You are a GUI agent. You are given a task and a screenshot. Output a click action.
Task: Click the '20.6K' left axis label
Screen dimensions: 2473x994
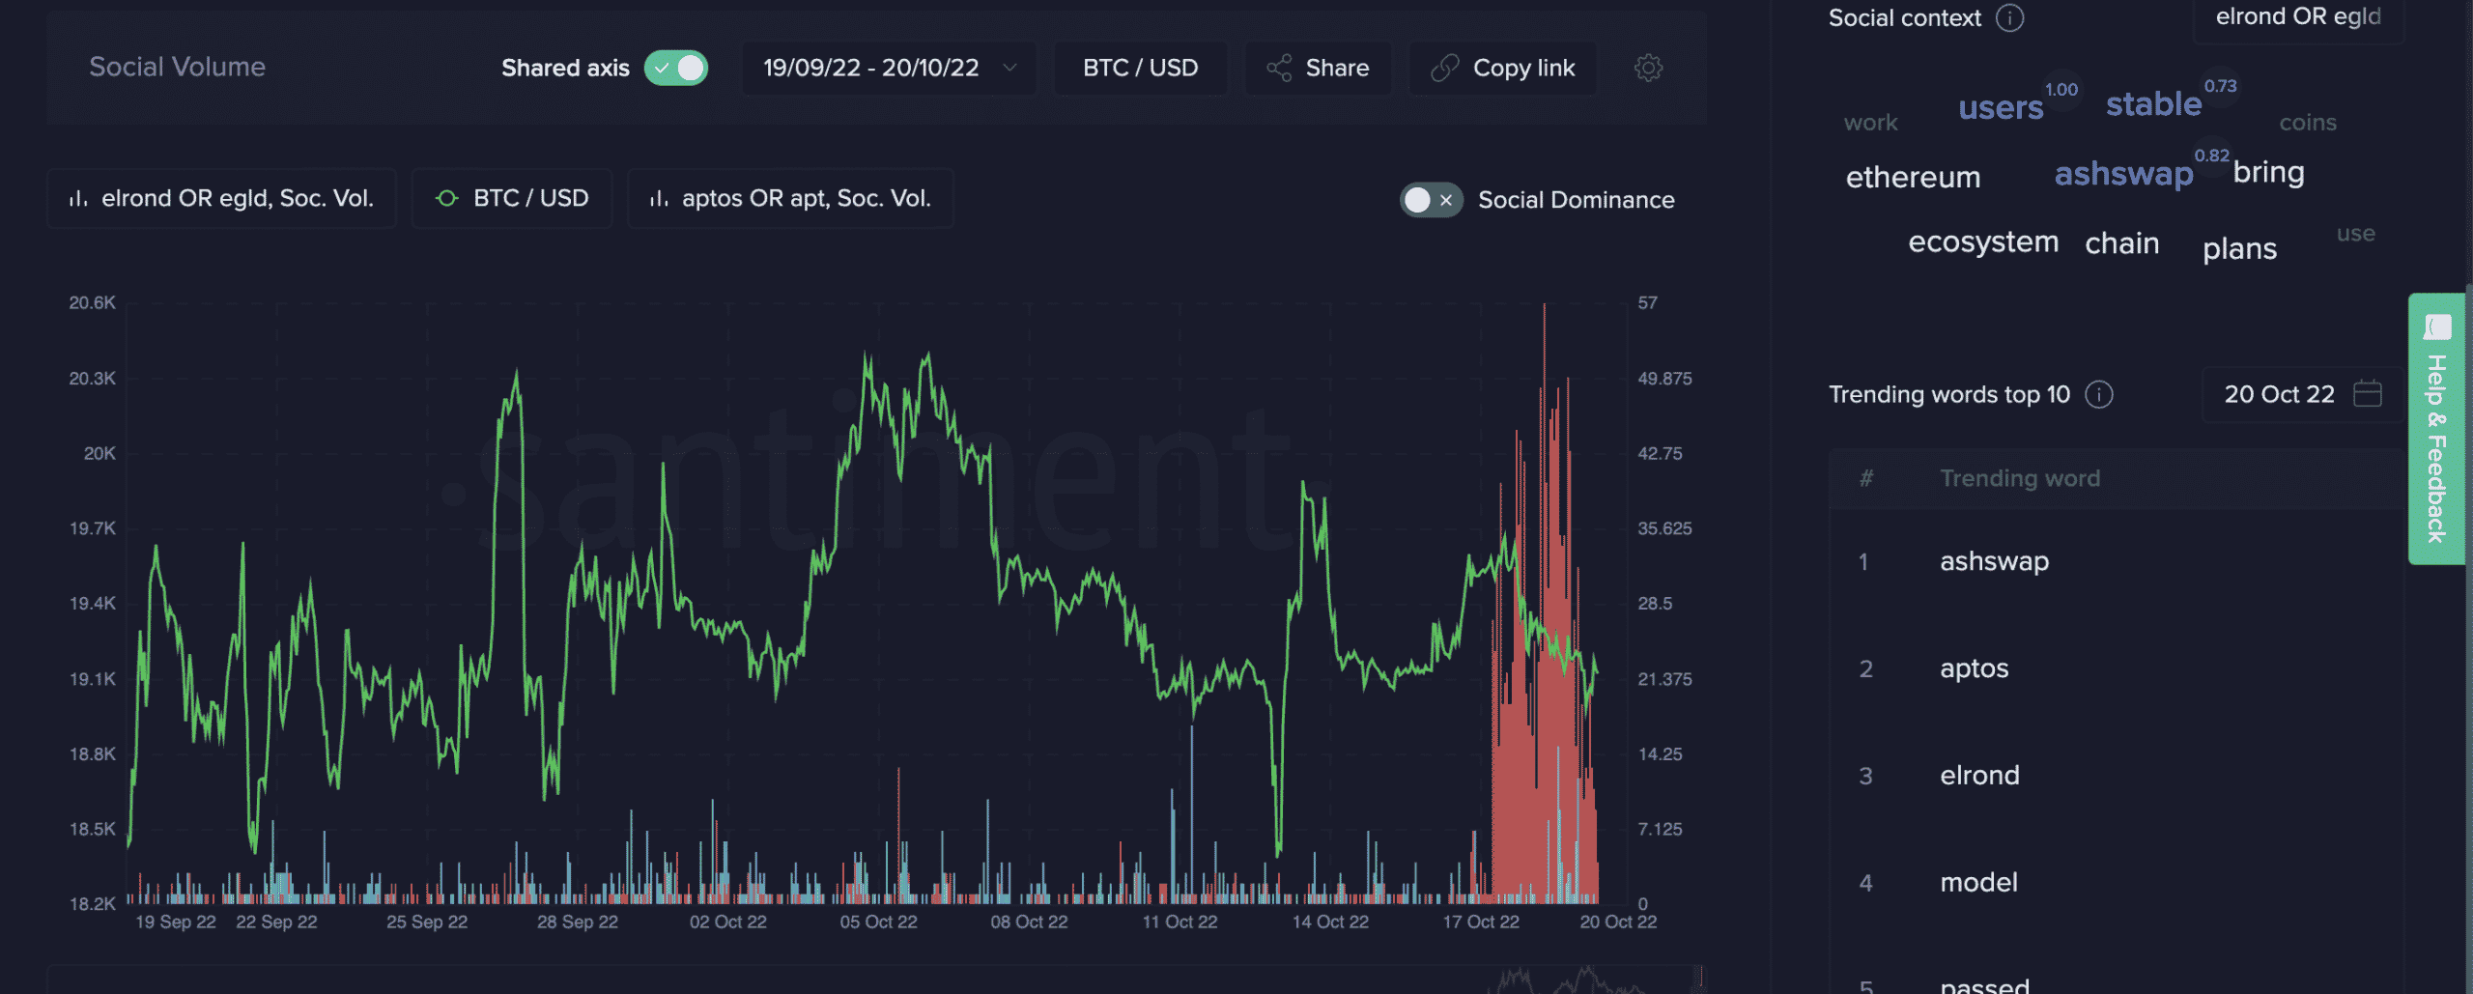point(92,303)
